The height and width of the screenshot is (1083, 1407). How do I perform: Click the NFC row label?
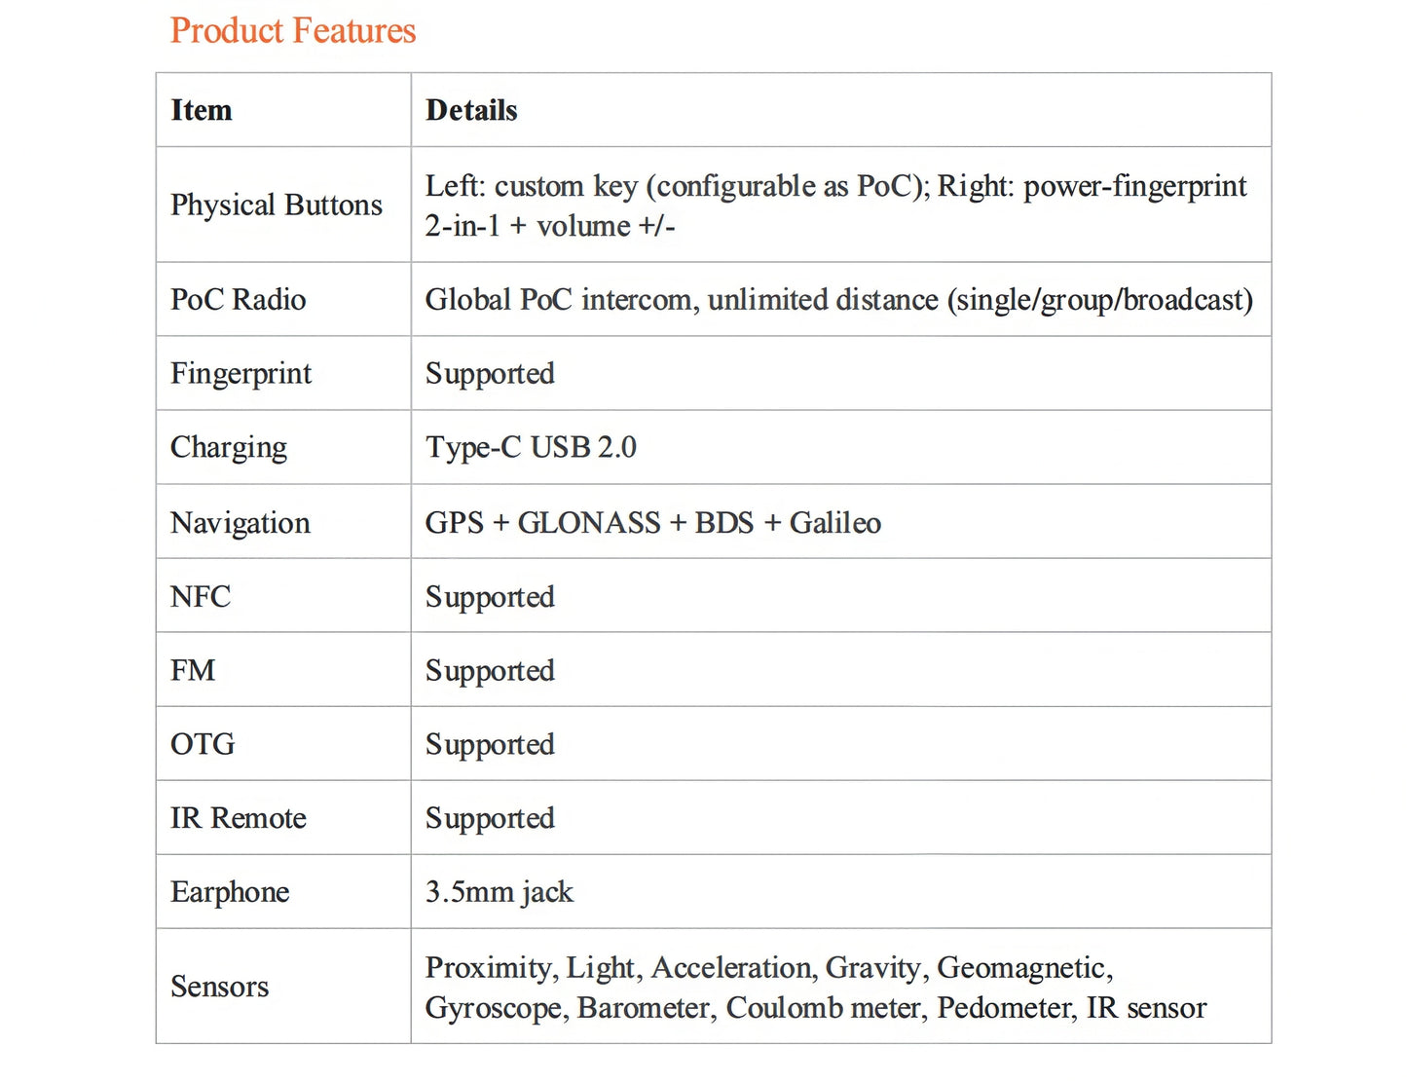(x=201, y=596)
